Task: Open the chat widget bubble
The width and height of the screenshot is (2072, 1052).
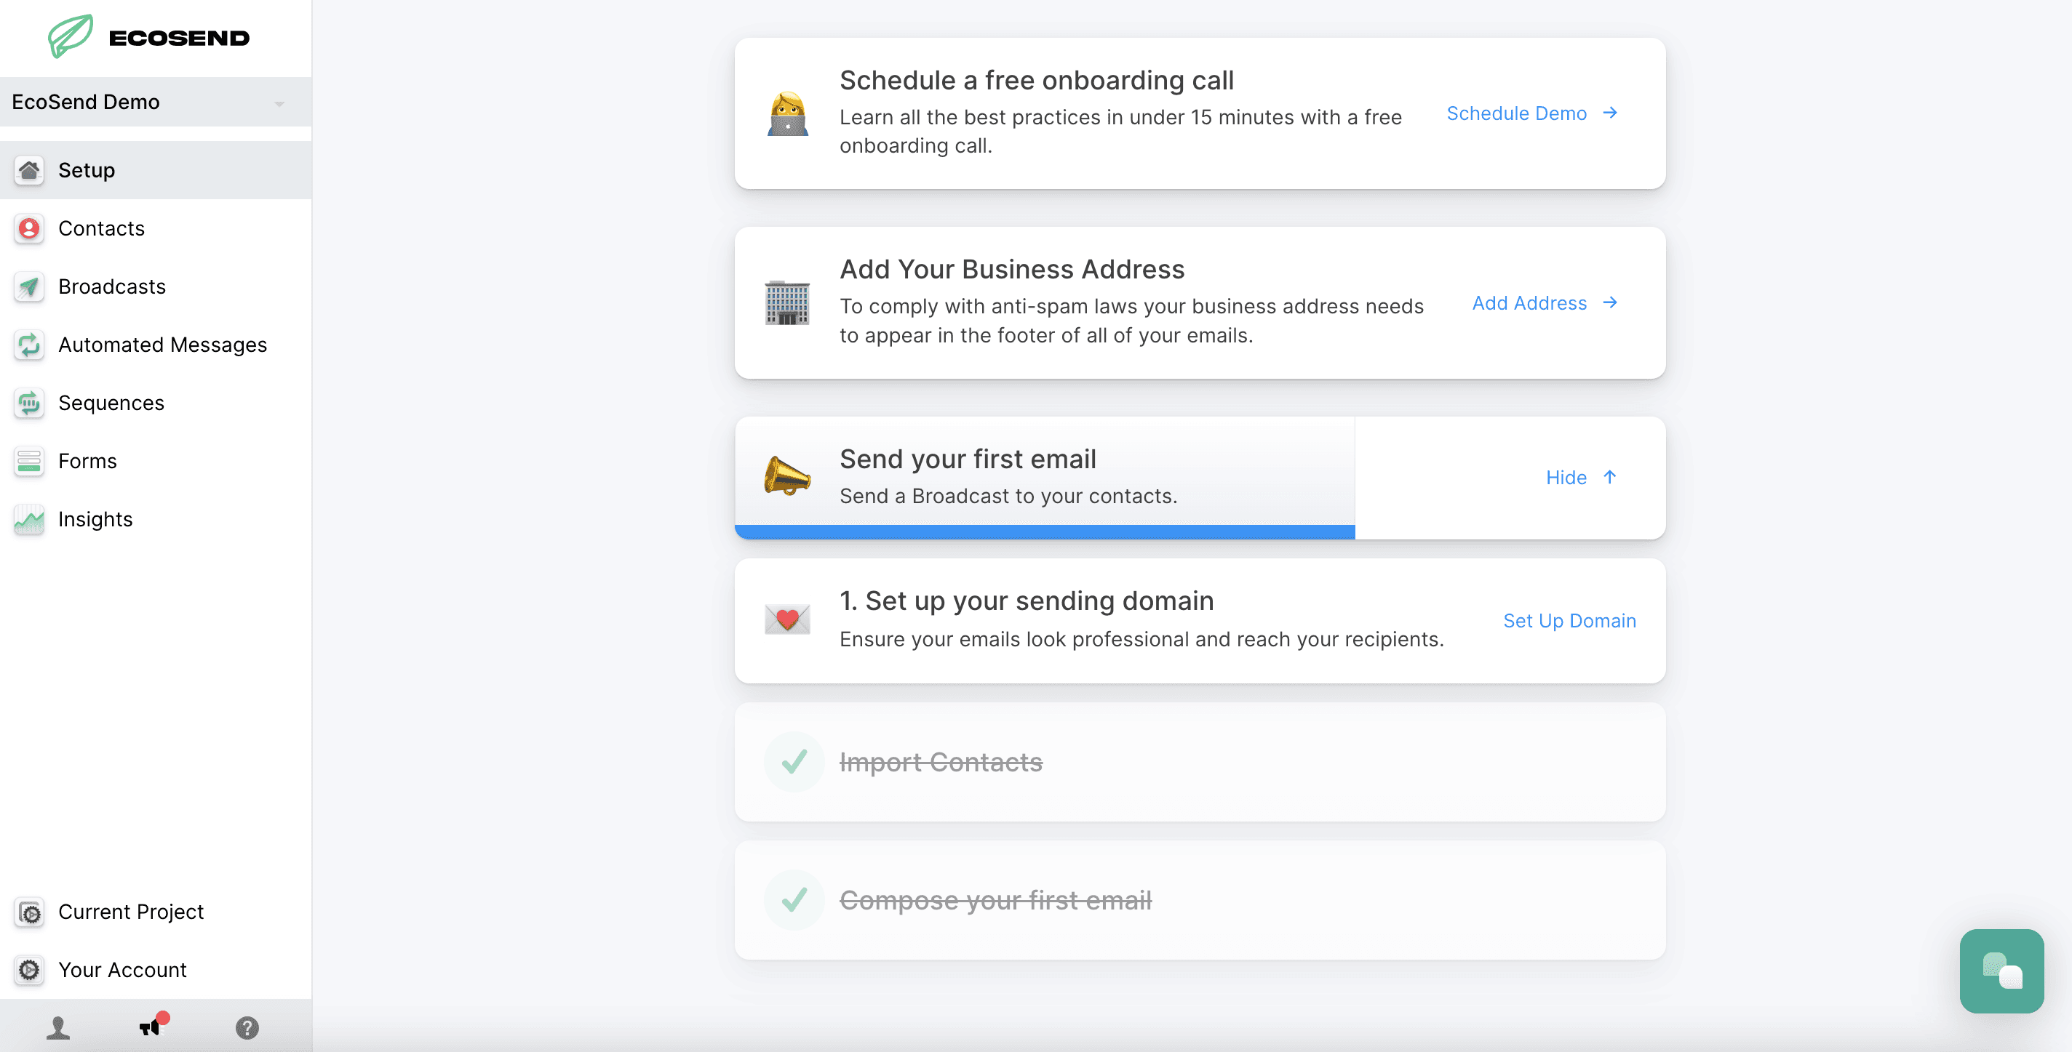Action: (2001, 970)
